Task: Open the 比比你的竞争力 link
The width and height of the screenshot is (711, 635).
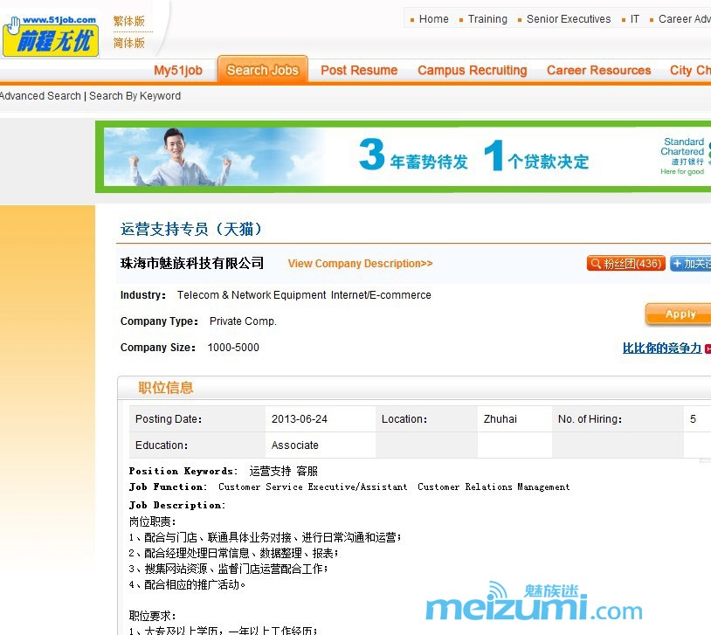Action: (x=661, y=348)
